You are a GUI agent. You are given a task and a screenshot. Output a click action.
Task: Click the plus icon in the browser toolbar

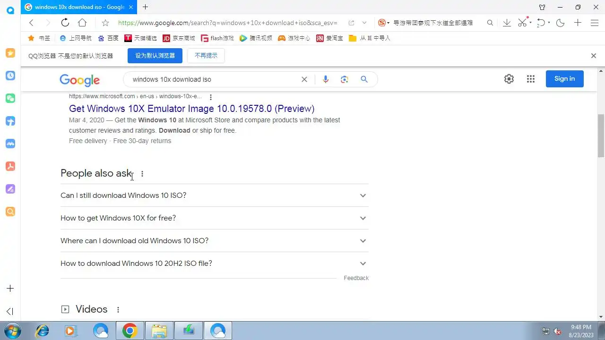click(578, 23)
